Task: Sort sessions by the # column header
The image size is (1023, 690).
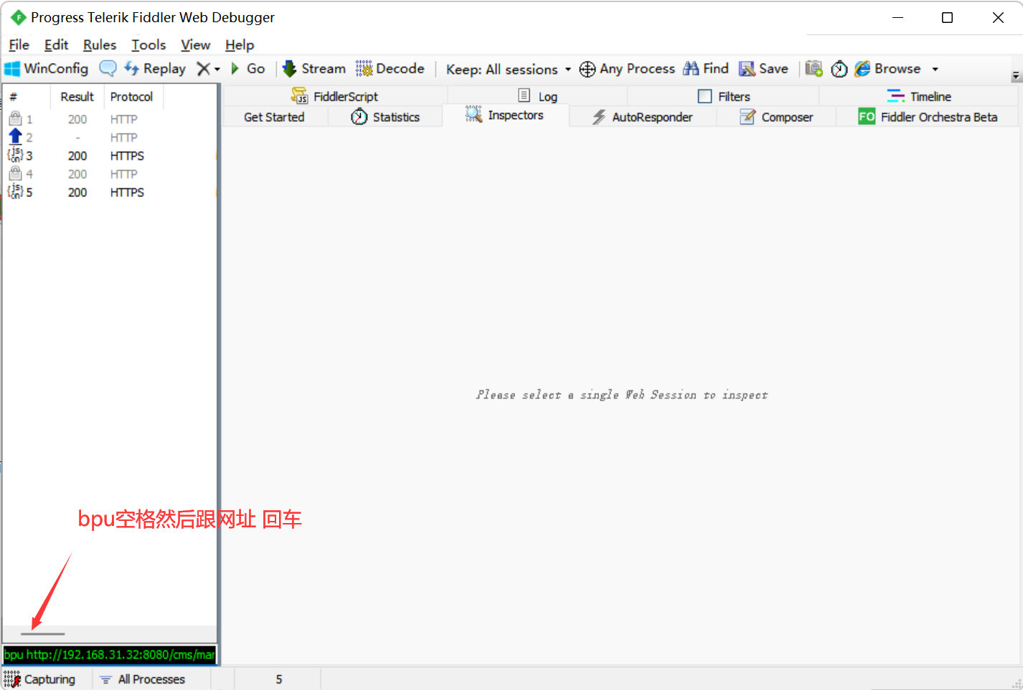Action: pos(27,97)
